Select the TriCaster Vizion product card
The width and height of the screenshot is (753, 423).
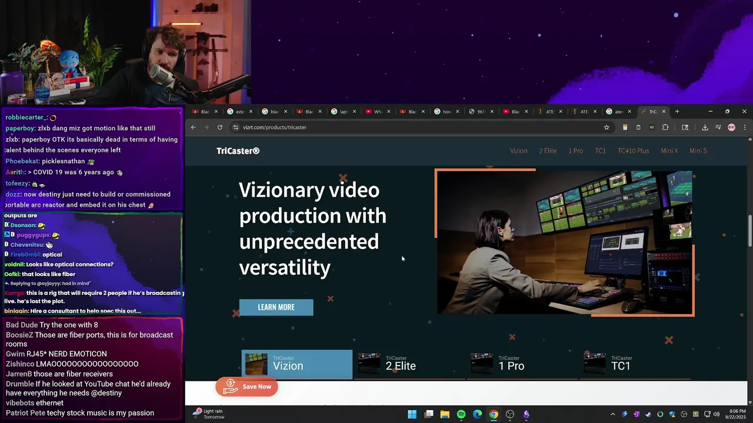(297, 364)
